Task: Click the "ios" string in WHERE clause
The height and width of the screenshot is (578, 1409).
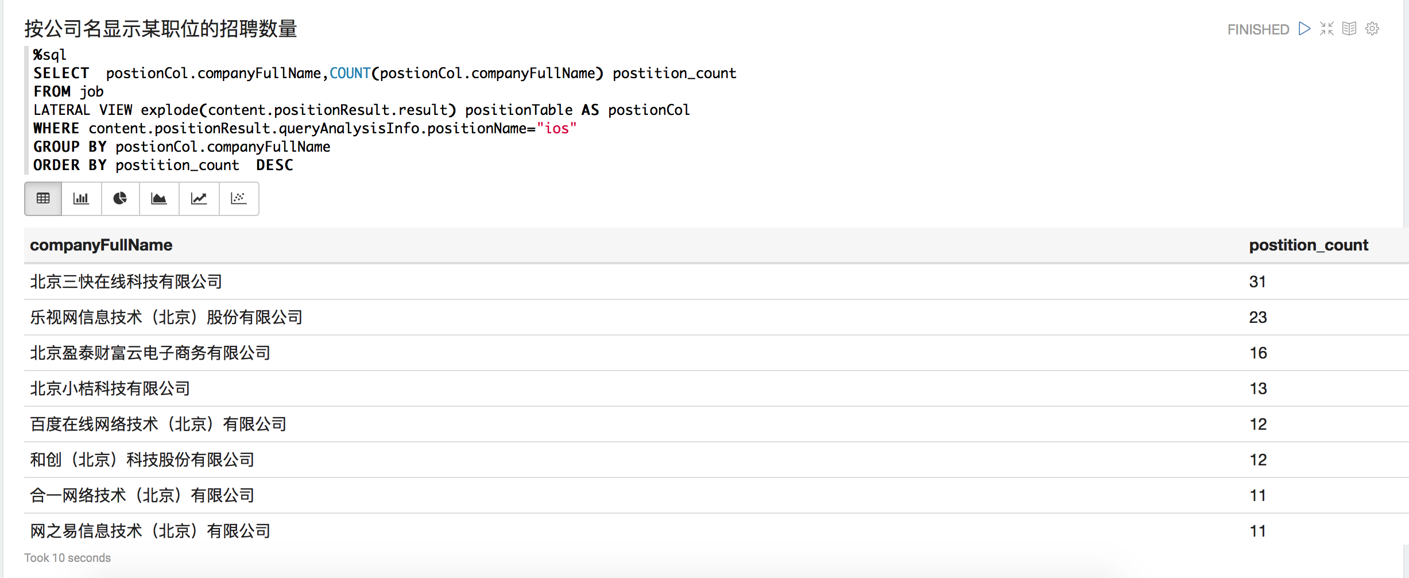Action: coord(556,128)
